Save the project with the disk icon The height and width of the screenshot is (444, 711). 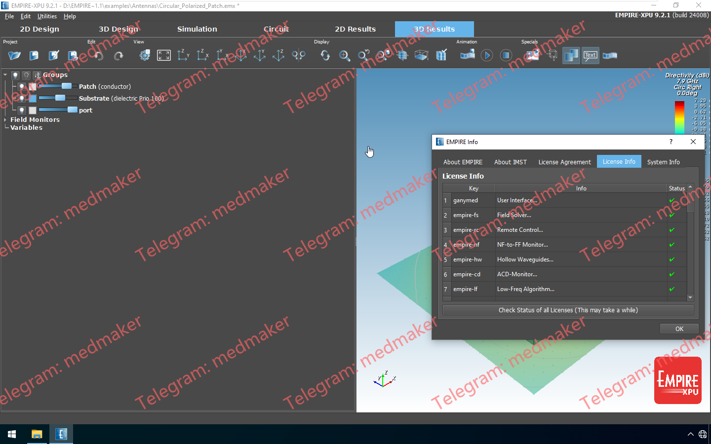tap(34, 55)
